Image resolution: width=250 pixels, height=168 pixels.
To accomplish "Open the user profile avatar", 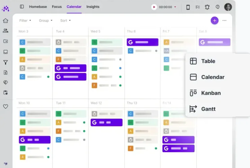I will [228, 7].
